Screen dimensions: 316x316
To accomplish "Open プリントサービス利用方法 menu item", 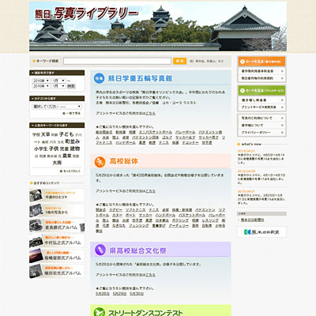I will point(261,107).
